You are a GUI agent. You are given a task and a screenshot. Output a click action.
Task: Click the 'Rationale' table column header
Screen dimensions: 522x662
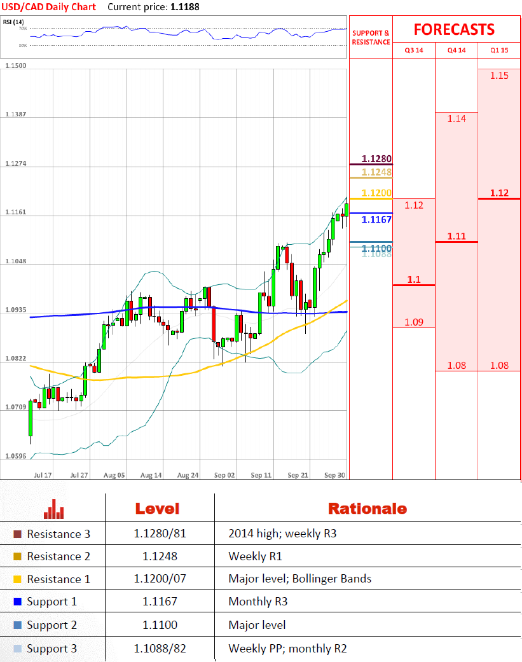click(x=367, y=509)
